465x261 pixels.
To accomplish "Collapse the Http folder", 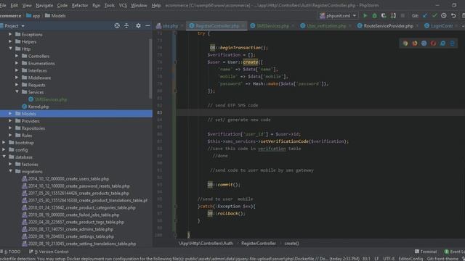I will coord(10,49).
